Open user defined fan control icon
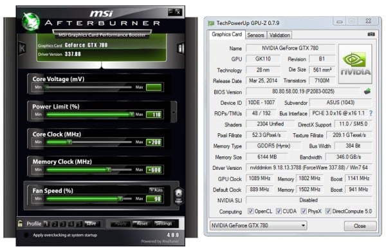Image resolution: width=386 pixels, height=251 pixels. pyautogui.click(x=179, y=196)
